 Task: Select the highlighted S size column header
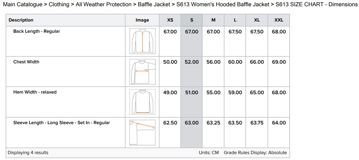[x=192, y=20]
